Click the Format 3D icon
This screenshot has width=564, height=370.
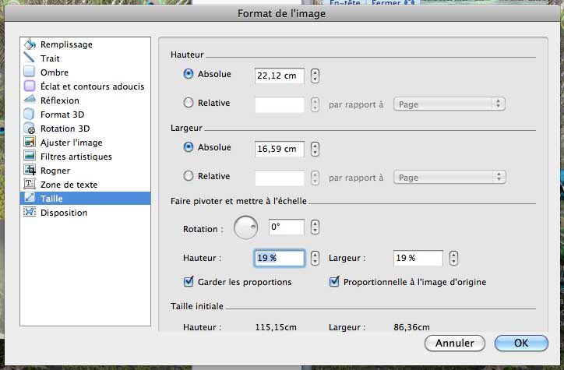coord(30,115)
